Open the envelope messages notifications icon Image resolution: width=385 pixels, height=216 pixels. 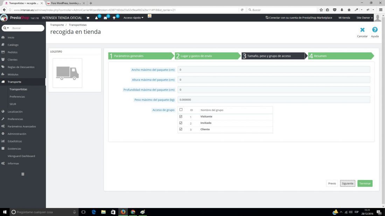105,18
